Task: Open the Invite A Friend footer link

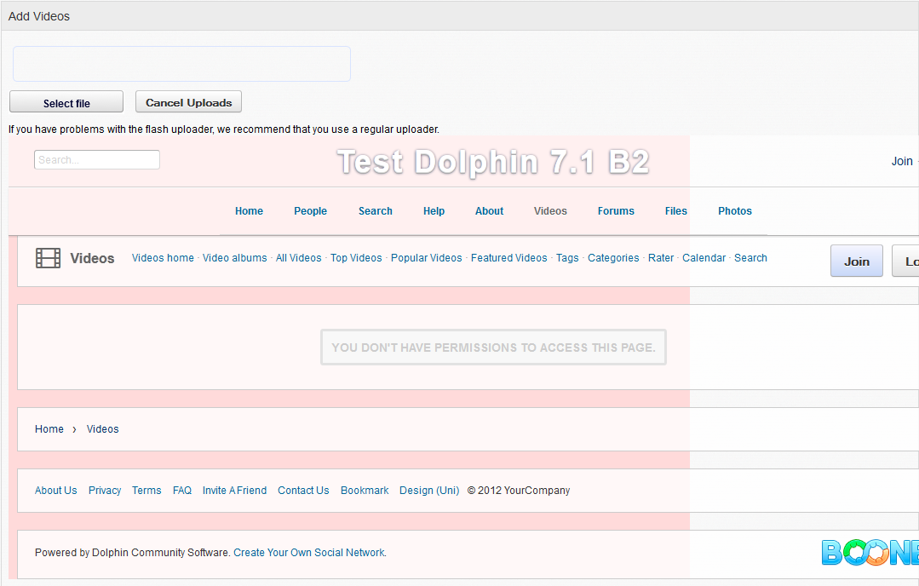Action: (x=234, y=491)
